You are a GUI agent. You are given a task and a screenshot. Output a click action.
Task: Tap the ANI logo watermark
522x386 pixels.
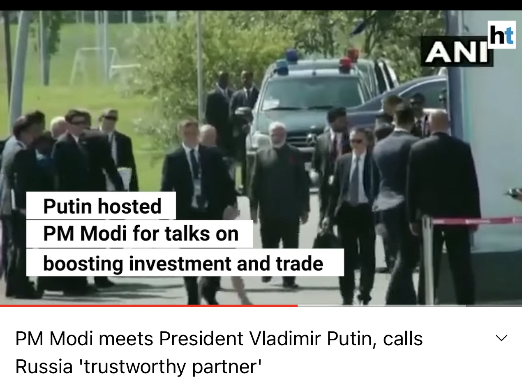point(457,52)
